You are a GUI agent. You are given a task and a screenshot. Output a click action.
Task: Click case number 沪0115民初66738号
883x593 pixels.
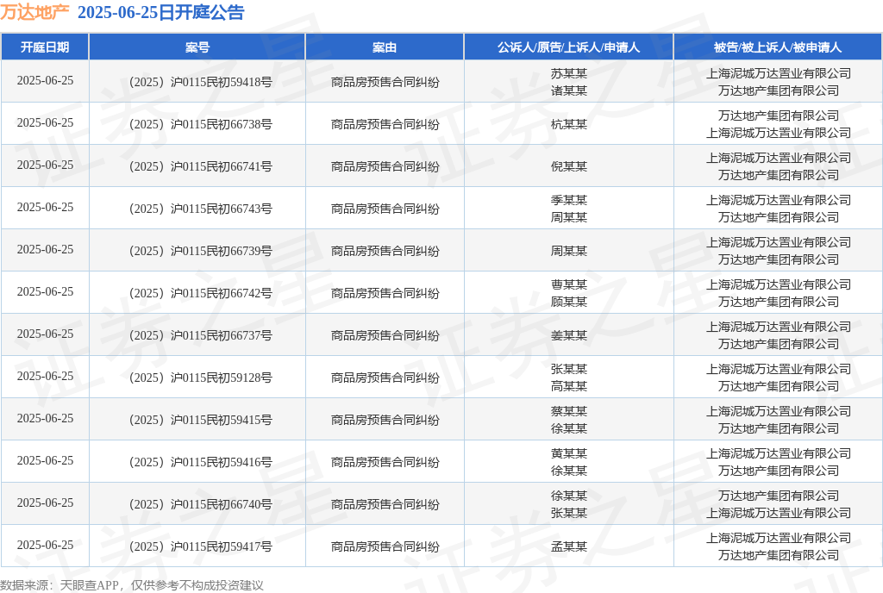tap(222, 124)
